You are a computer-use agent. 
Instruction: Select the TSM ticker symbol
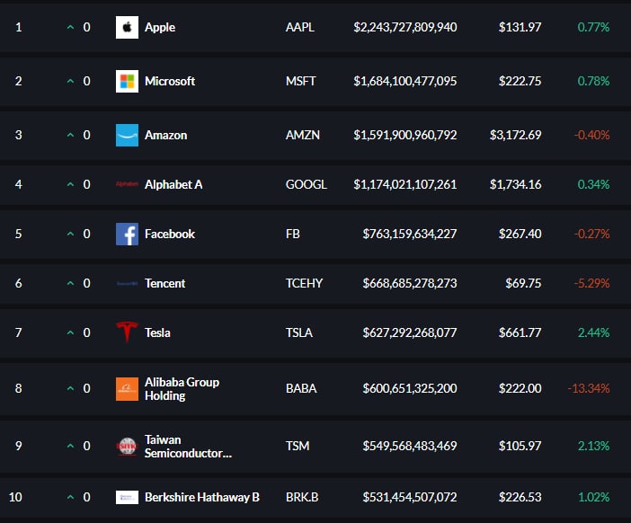298,446
